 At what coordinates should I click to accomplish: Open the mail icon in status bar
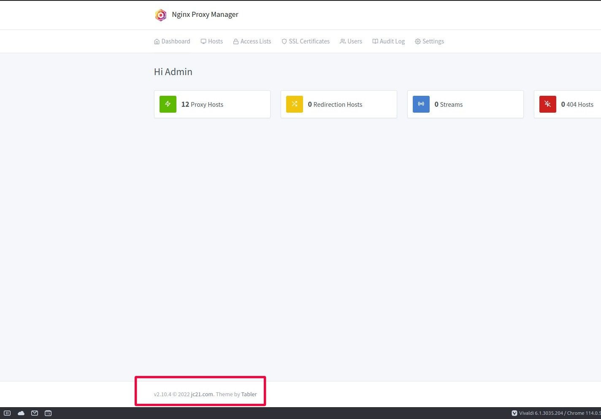[35, 413]
